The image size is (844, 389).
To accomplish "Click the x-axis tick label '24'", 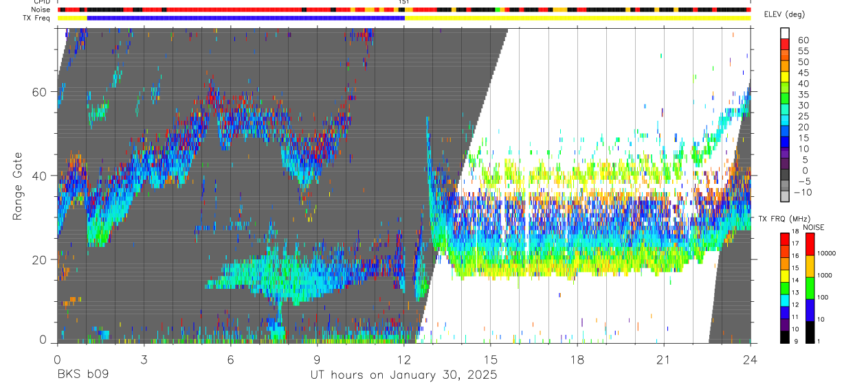I will 751,359.
